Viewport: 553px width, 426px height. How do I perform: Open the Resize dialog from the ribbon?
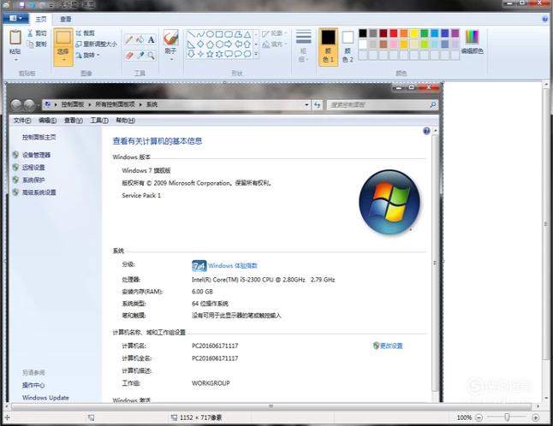(96, 44)
